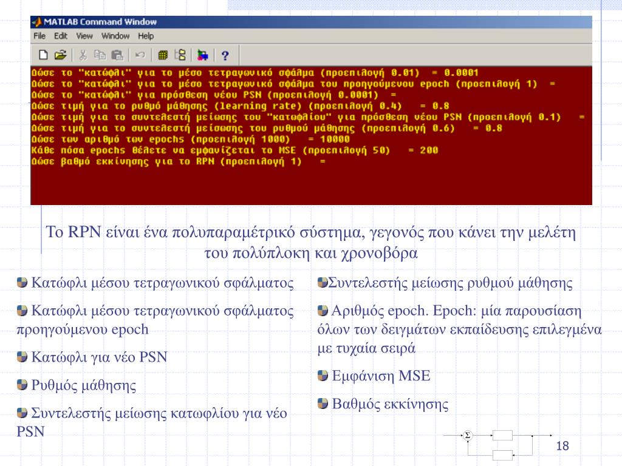Open the File menu
Image resolution: width=622 pixels, height=466 pixels.
39,36
